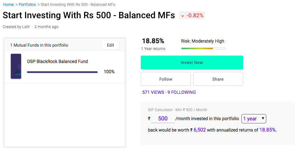The image size is (299, 151).
Task: Go to the Home breadcrumb link
Action: tap(8, 5)
